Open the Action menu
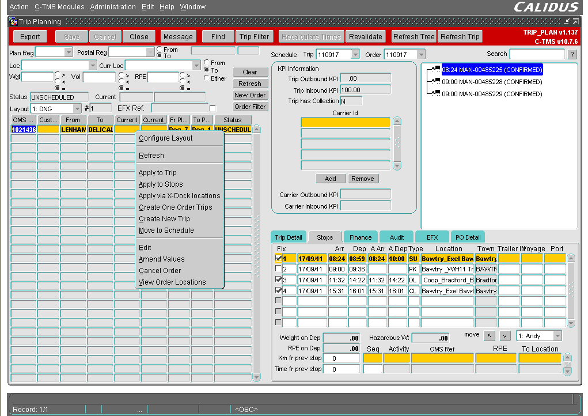 [19, 7]
